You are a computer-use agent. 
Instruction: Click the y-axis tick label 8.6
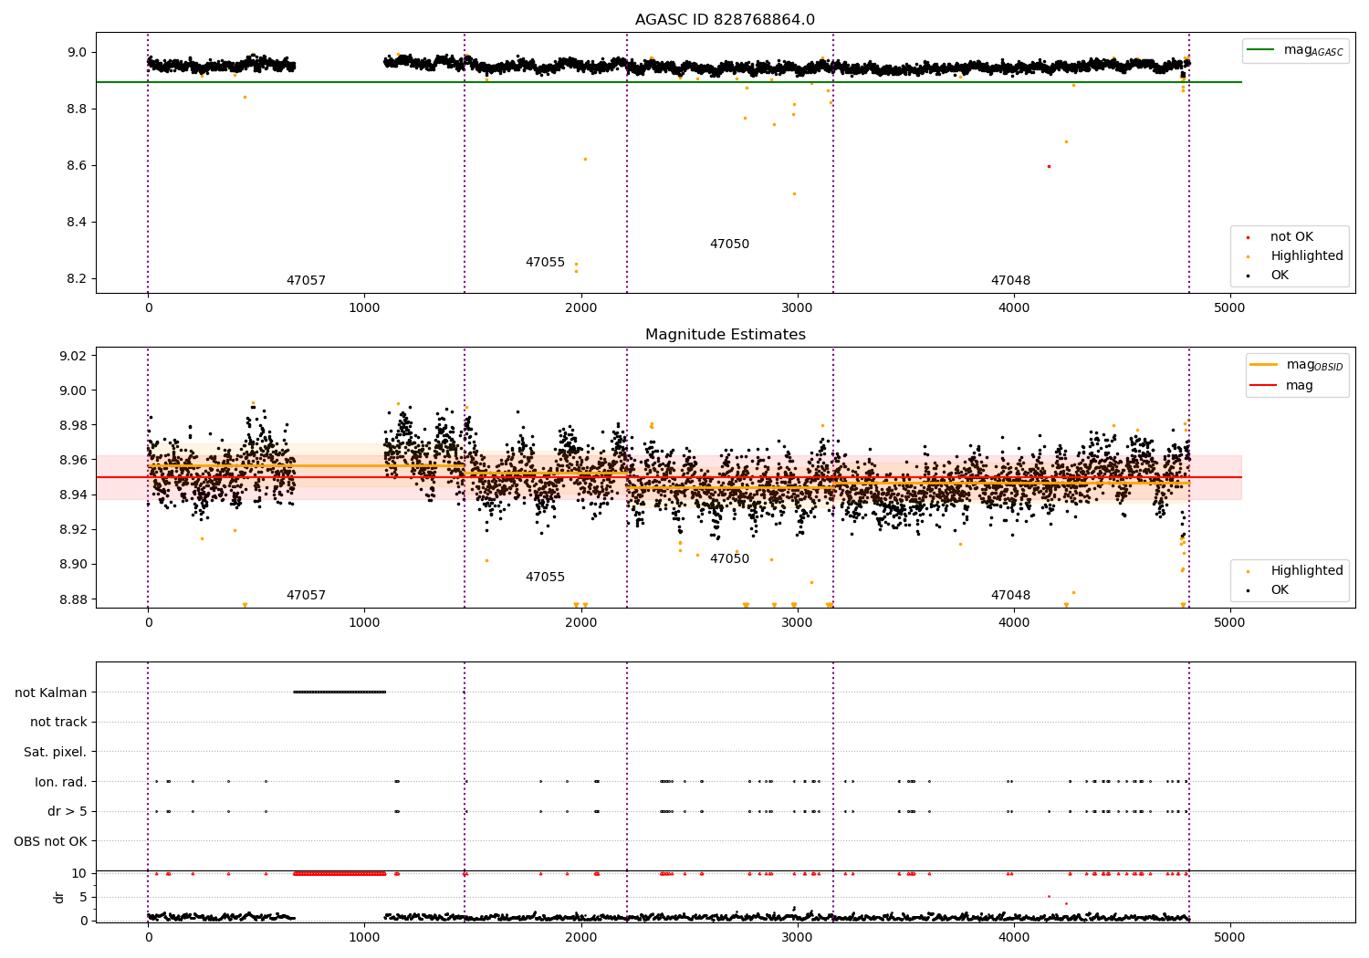[x=76, y=166]
